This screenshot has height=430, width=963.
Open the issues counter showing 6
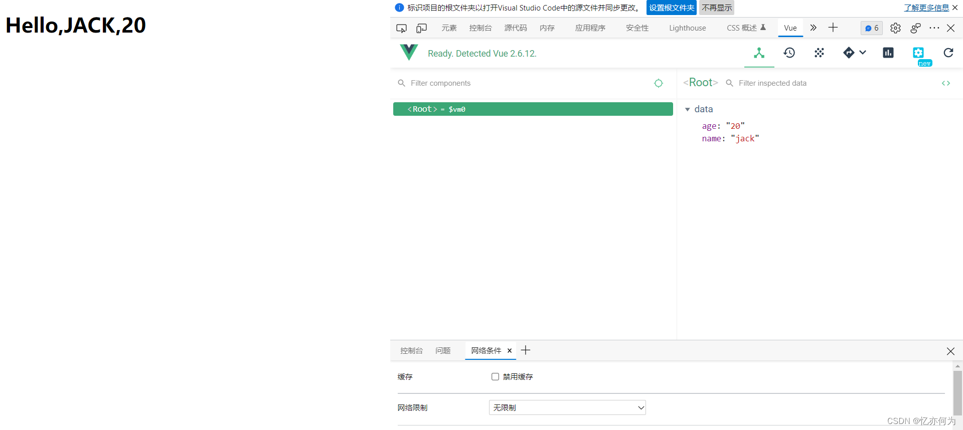[872, 28]
